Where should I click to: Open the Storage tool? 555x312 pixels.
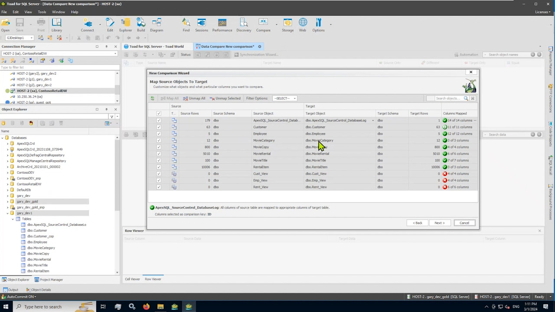(287, 25)
